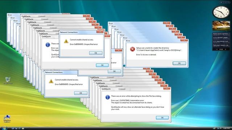This screenshot has width=232, height=130.
Task: Click red error icon in Setup dialog
Action: click(132, 49)
